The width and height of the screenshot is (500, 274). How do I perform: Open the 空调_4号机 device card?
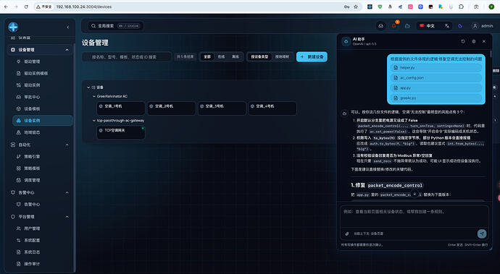[272, 108]
